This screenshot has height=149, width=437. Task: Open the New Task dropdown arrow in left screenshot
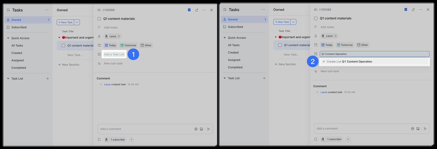pos(77,22)
